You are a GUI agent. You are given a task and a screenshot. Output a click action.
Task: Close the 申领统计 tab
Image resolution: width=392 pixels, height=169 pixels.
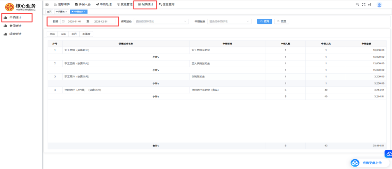tap(85, 12)
